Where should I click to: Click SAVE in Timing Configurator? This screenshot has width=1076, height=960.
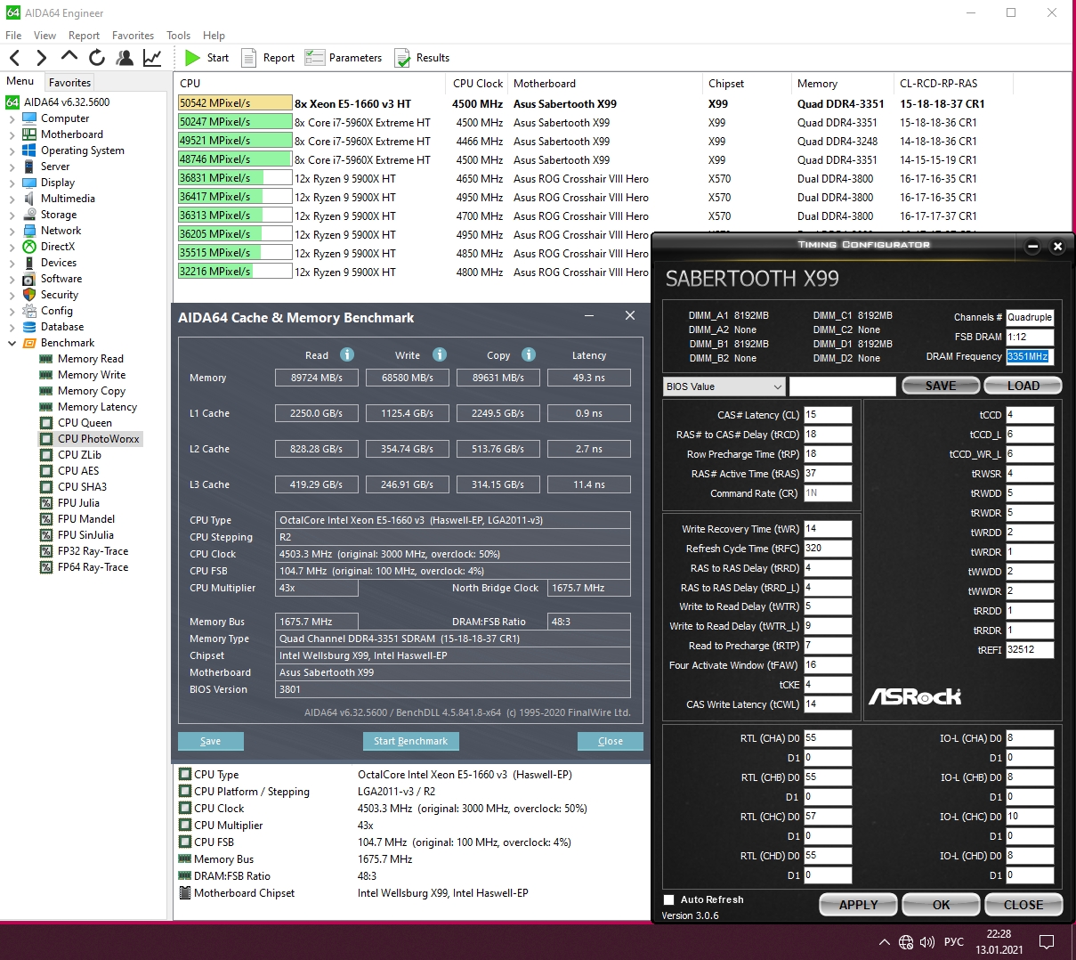[x=941, y=386]
